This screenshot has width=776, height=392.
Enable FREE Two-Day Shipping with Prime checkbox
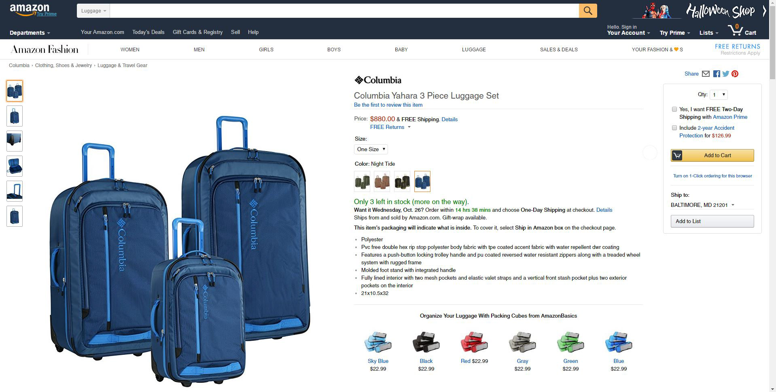tap(674, 109)
